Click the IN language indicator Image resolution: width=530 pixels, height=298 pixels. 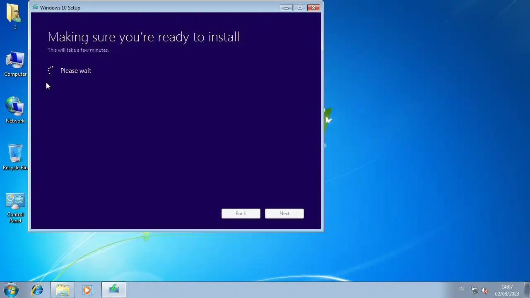[461, 289]
